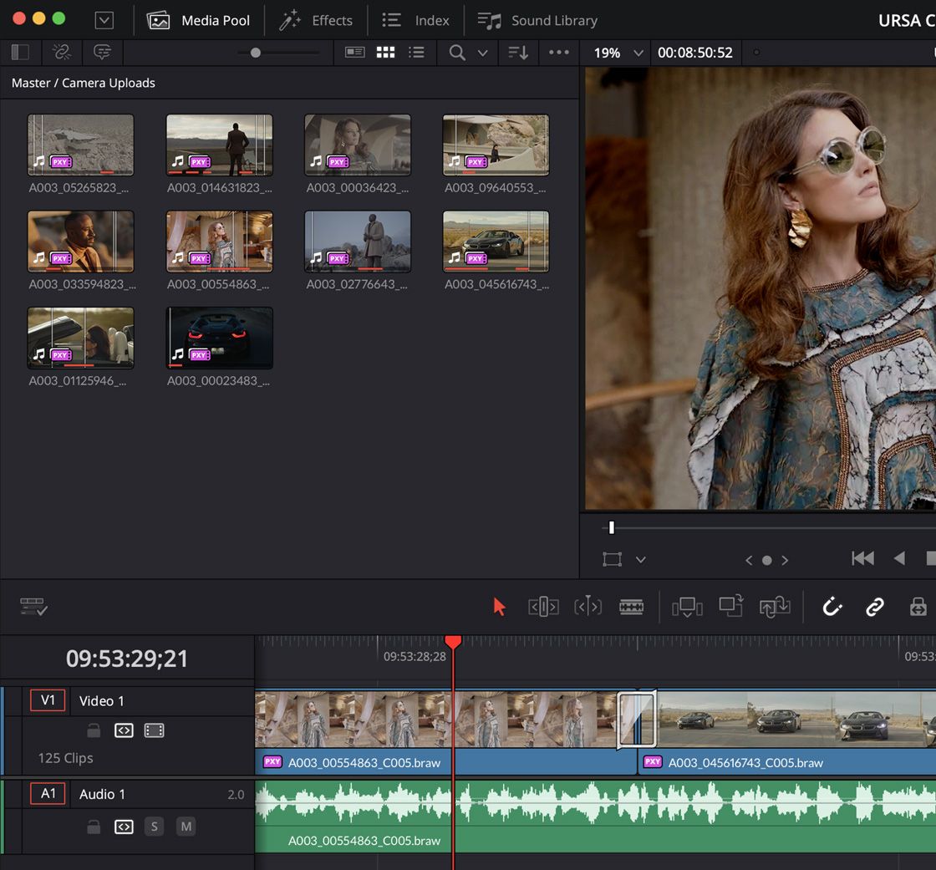Open the media pool three-dots options menu
Screen dimensions: 936x870
[x=558, y=53]
